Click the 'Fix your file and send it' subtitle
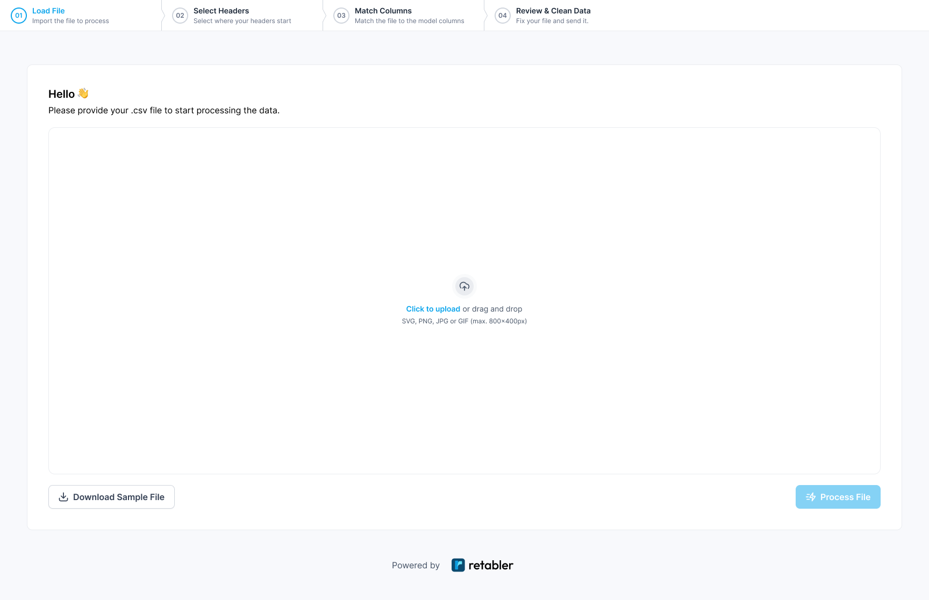Screen dimensions: 929x600 coord(552,21)
